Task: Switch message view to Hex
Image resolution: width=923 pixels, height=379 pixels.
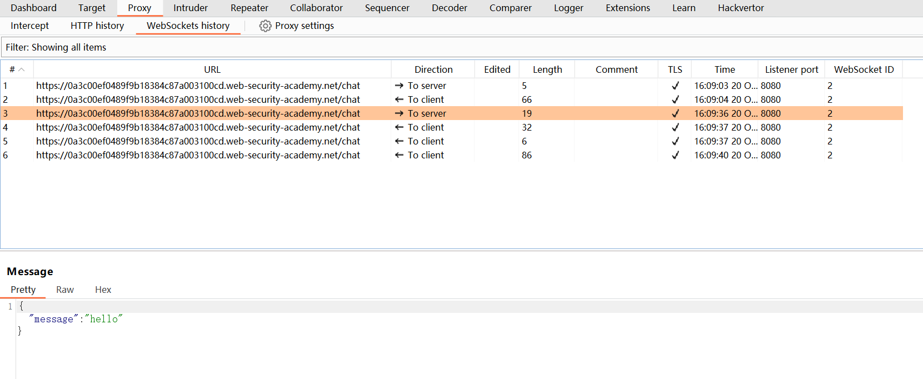Action: click(103, 290)
